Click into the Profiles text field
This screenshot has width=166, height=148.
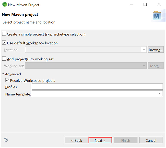click(x=97, y=87)
